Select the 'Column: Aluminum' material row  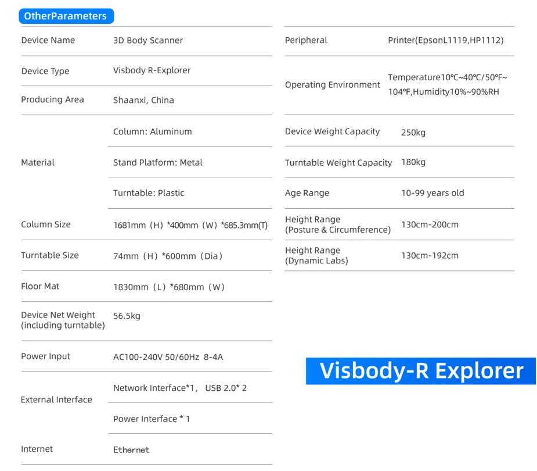(153, 132)
